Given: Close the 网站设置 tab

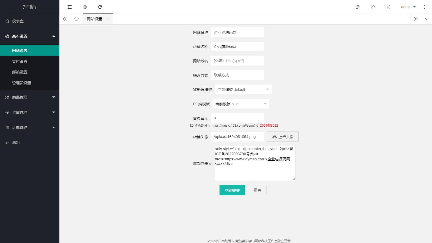Looking at the screenshot, I should point(109,19).
